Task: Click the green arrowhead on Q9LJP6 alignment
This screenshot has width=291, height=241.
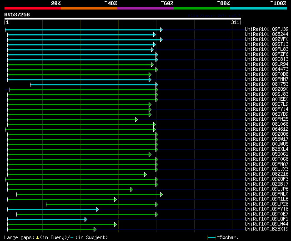Action: (132, 190)
